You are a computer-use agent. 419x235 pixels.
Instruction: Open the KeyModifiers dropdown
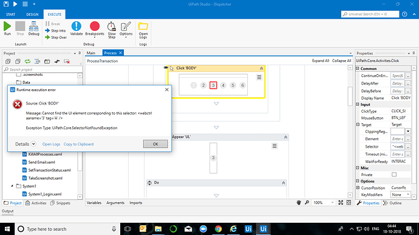pos(408,195)
